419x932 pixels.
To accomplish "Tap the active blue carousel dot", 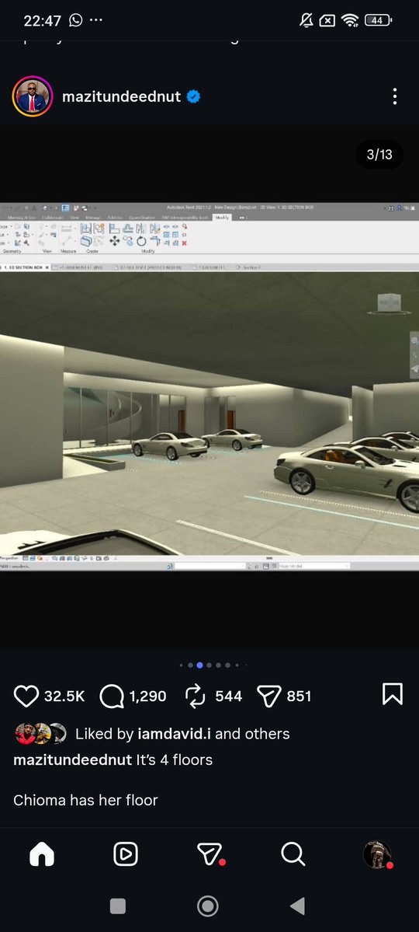I will pos(199,665).
